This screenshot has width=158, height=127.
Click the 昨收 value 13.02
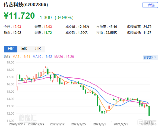pos(17,33)
